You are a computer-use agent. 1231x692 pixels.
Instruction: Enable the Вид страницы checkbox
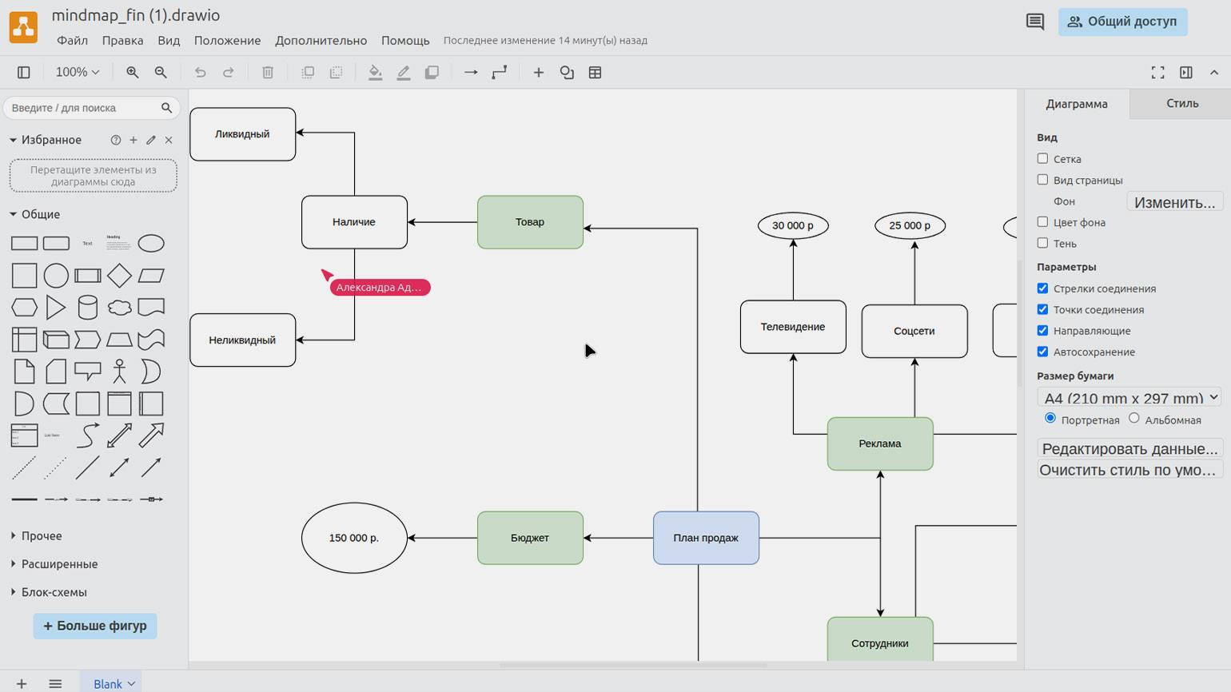click(1042, 180)
